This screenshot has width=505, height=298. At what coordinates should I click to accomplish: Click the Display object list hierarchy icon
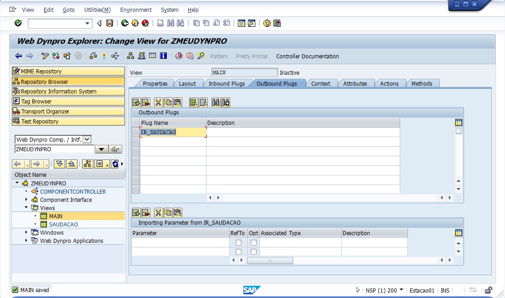130,56
